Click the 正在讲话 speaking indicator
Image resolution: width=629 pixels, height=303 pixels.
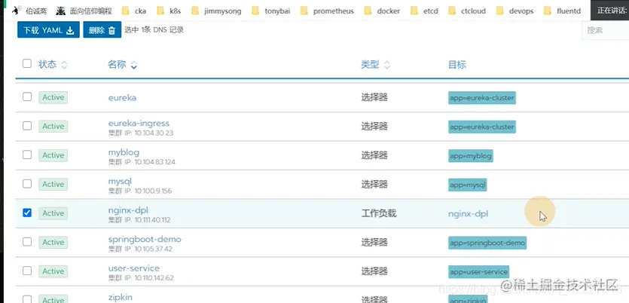pyautogui.click(x=609, y=11)
